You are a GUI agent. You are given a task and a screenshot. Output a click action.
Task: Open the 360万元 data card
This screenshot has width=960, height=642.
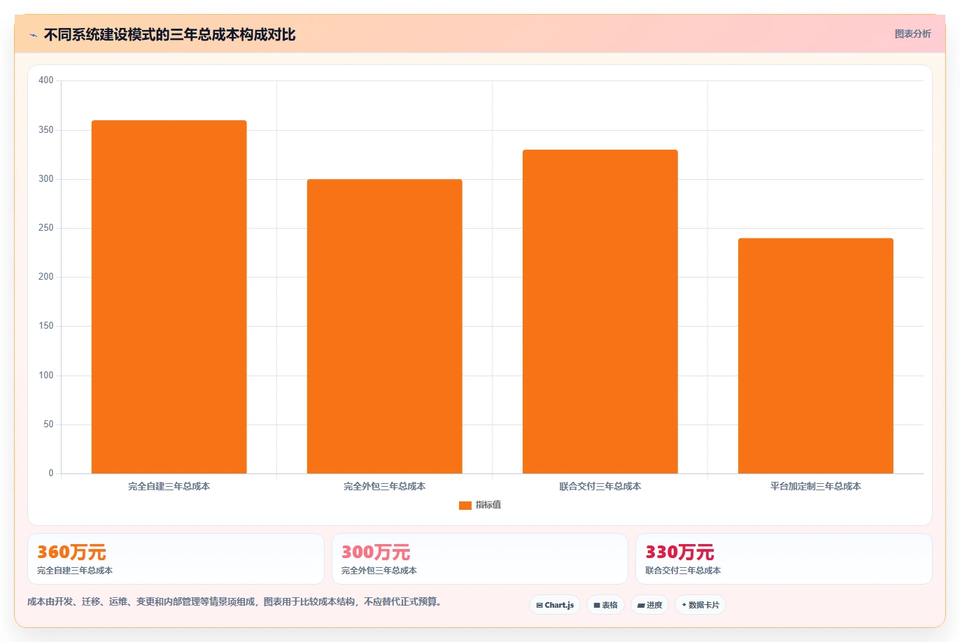pyautogui.click(x=176, y=559)
